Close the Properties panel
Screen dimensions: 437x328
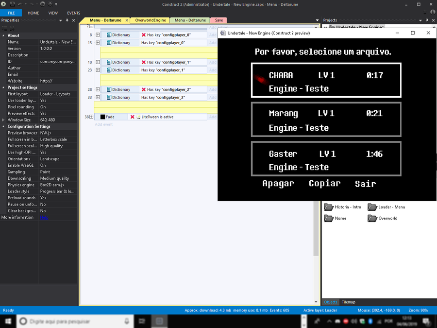click(x=74, y=20)
